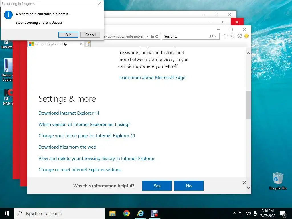Switch to Internet Explorer on taskbar
292x219 pixels.
click(x=140, y=213)
